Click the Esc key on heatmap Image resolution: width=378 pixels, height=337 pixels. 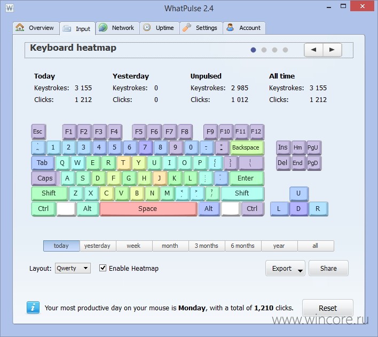point(38,132)
